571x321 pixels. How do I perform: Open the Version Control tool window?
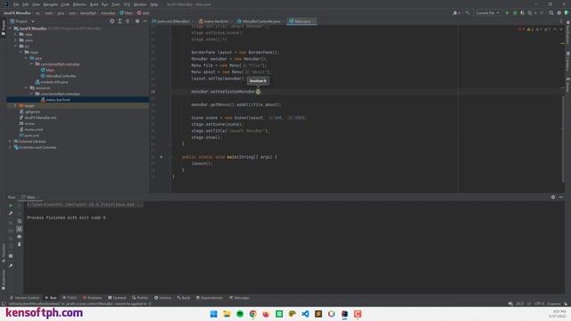point(25,298)
